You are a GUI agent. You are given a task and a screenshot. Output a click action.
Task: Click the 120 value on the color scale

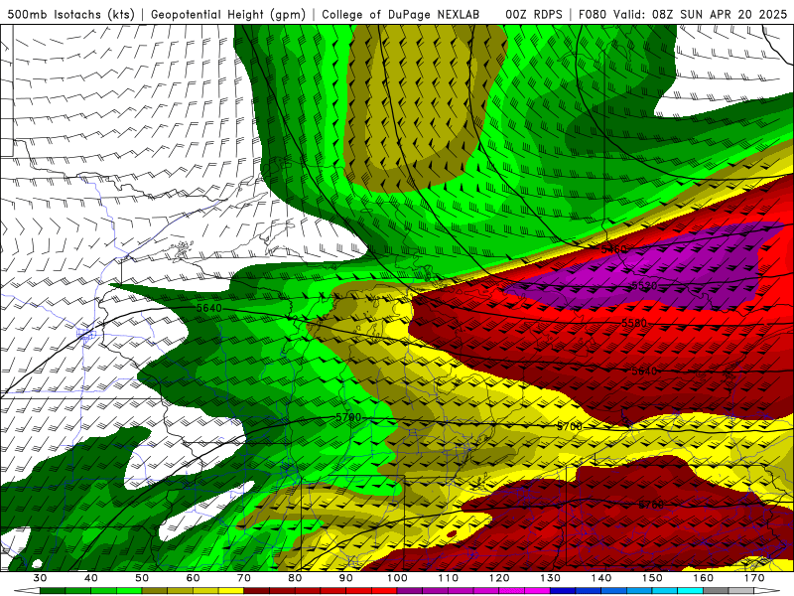499,578
